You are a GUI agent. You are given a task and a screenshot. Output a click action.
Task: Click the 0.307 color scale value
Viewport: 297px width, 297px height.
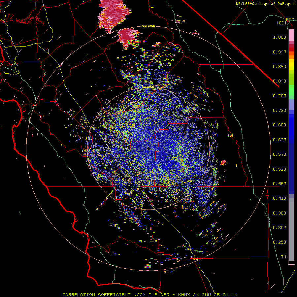point(280,228)
